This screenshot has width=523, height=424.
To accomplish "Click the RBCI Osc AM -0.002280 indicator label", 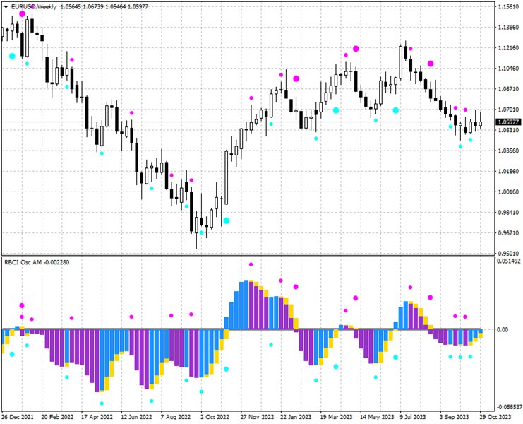I will 37,262.
